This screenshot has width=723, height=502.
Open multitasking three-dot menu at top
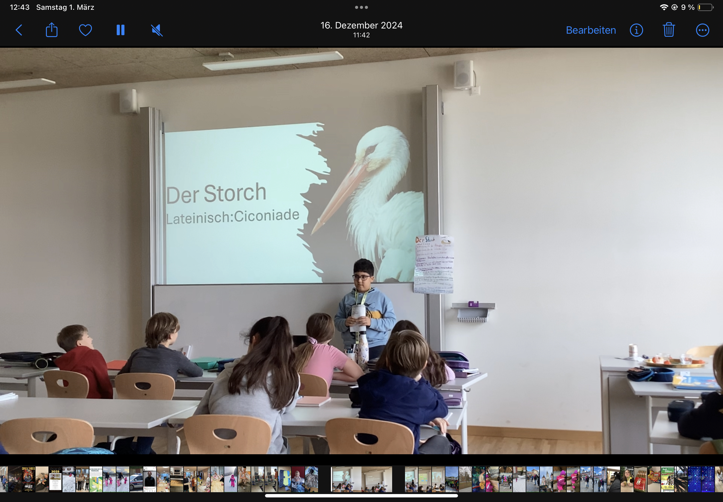[361, 7]
